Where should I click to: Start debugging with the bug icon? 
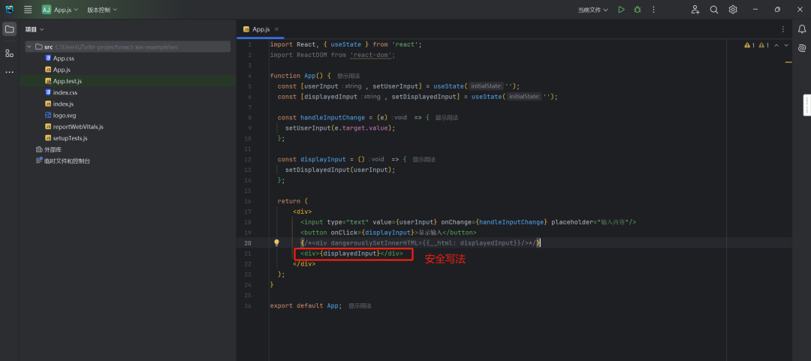[638, 9]
